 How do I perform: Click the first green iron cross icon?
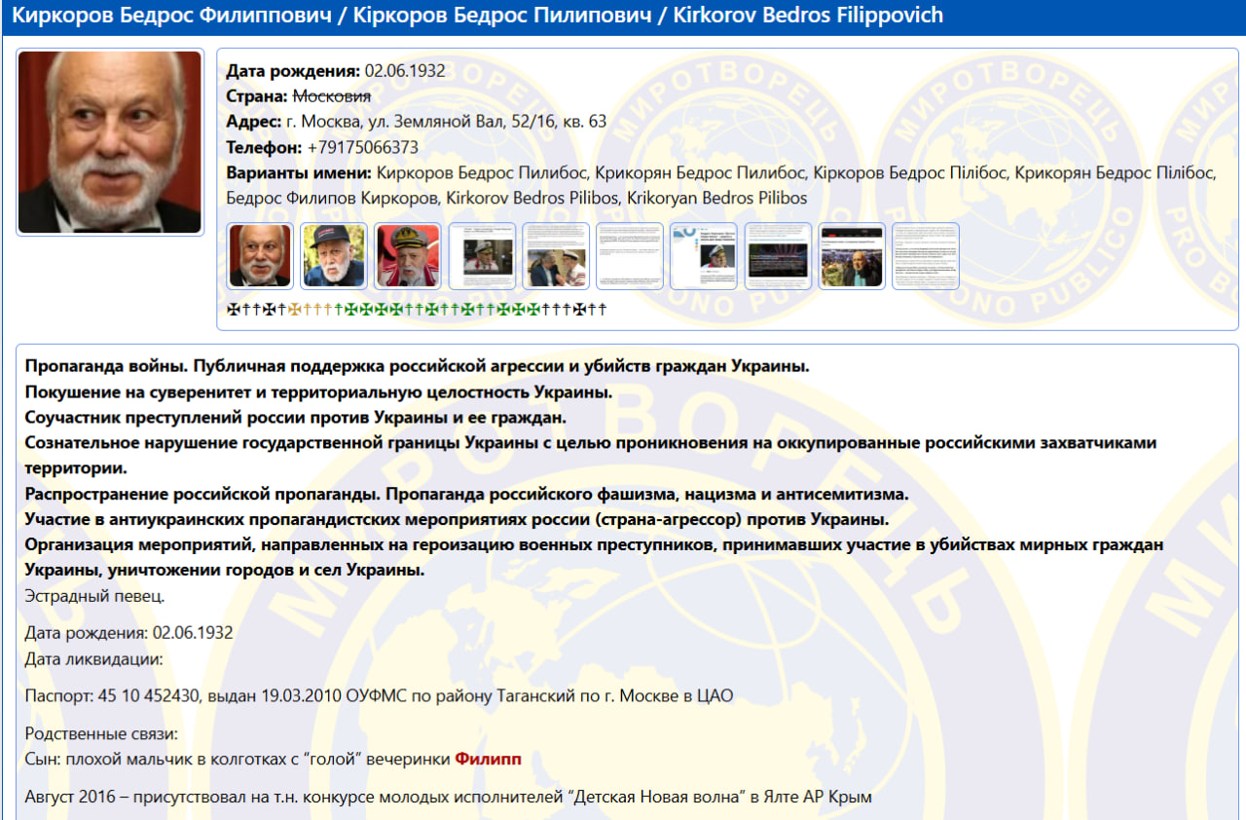click(351, 310)
